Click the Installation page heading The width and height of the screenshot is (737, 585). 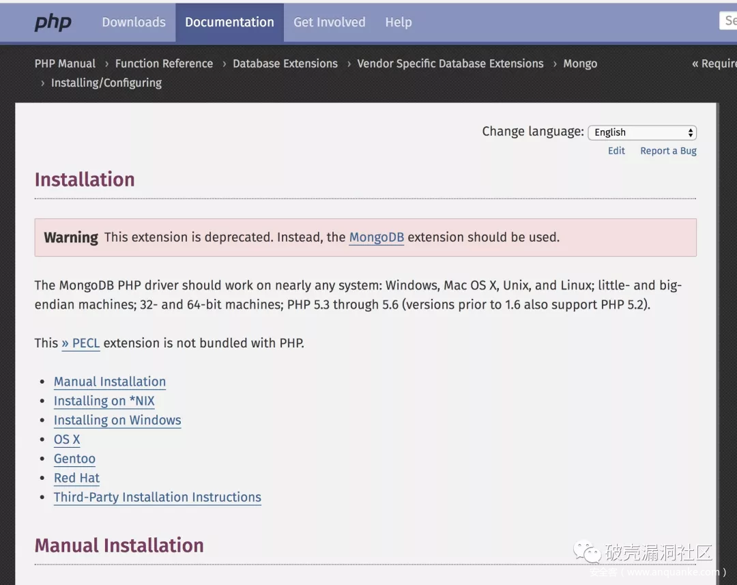(x=85, y=180)
